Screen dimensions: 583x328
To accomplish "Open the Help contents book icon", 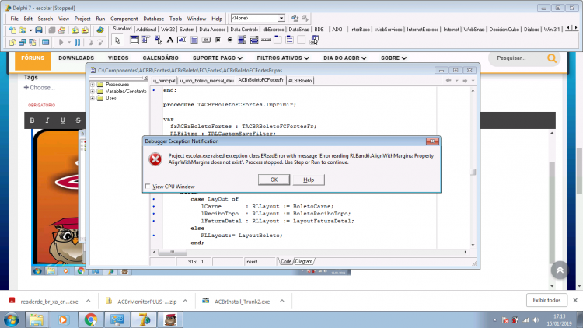I will [99, 30].
